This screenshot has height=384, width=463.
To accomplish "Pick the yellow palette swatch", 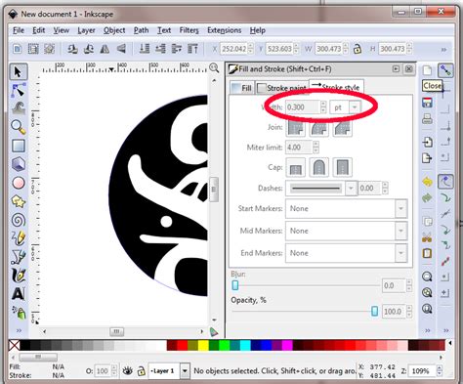I will coord(203,345).
